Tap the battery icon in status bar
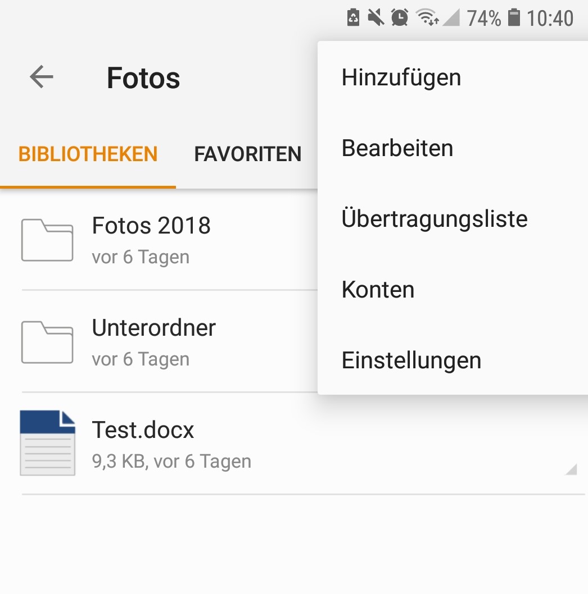The image size is (588, 594). [514, 17]
